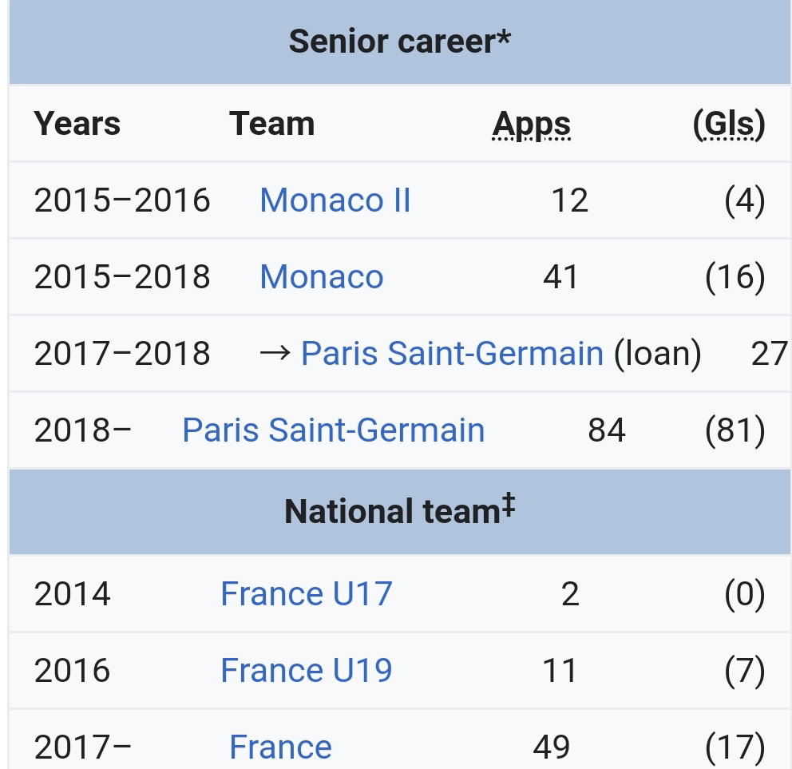Screen dimensions: 792x769
Task: Click the (16) goals value for Monaco
Action: pyautogui.click(x=735, y=277)
